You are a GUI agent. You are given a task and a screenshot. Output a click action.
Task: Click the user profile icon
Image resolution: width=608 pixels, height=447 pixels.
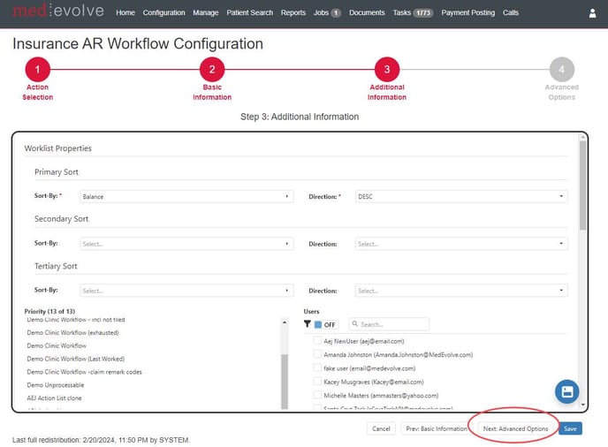[592, 13]
